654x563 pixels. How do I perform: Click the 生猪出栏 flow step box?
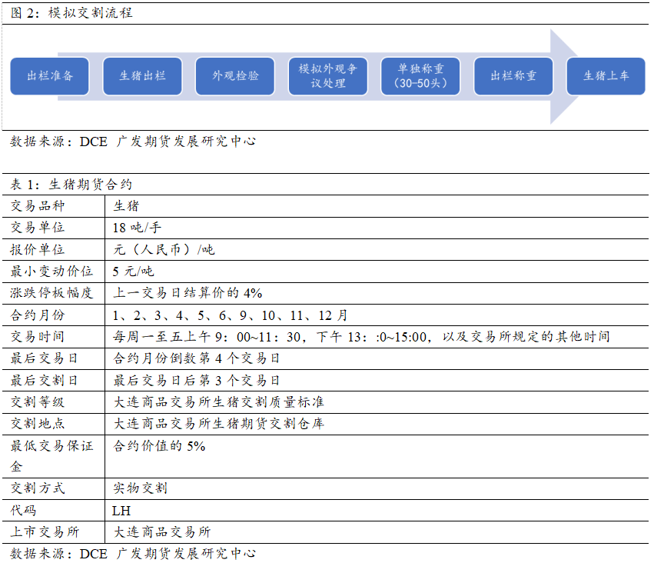[142, 76]
